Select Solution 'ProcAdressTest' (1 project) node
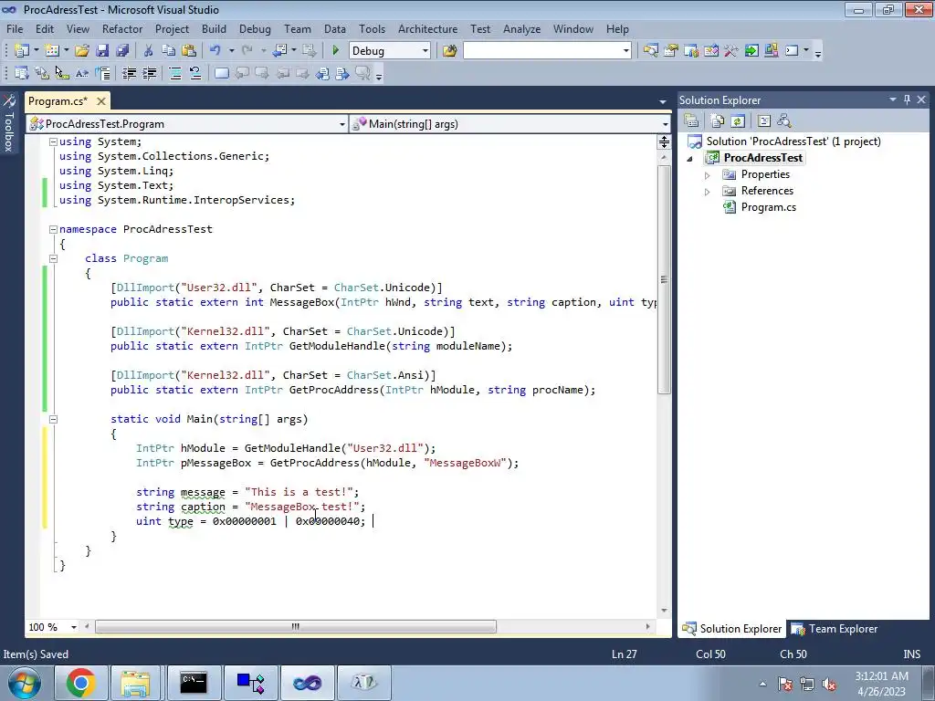 793,141
